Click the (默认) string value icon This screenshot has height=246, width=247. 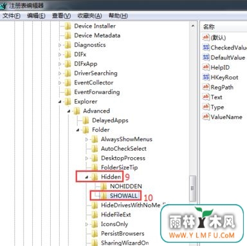coord(206,38)
